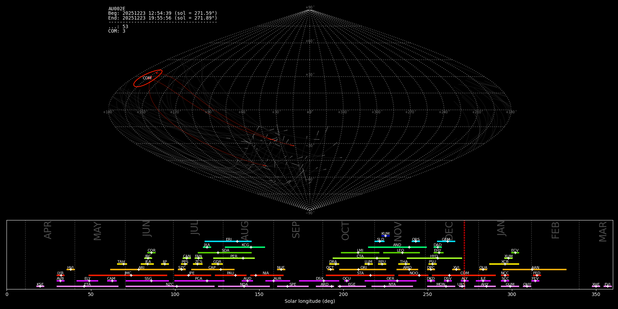This screenshot has height=309, width=618.
Task: Click the XHE shower label
Action: click(596, 285)
